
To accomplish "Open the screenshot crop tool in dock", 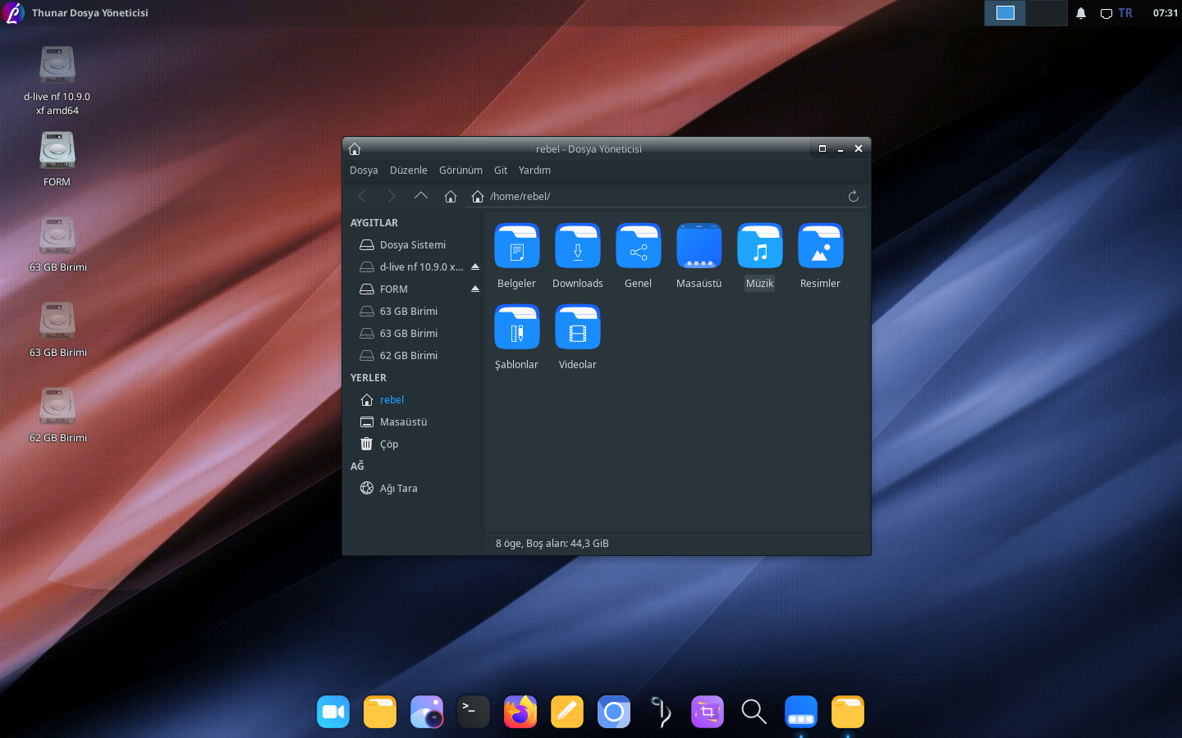I will 708,712.
